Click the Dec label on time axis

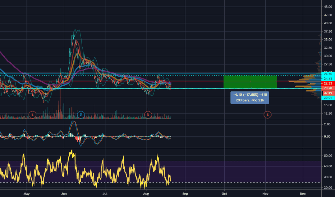point(303,193)
